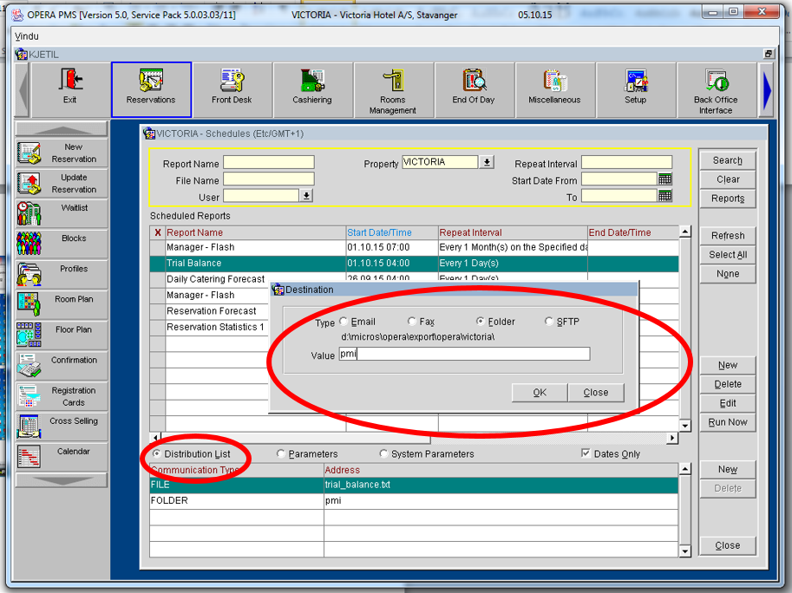Start a New Reservation from sidebar
792x593 pixels.
click(x=62, y=153)
